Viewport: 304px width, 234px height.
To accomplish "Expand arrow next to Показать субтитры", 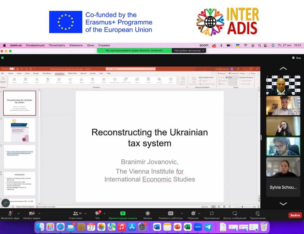I will tap(182, 213).
